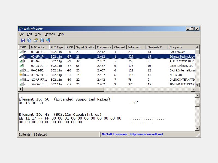Select the D-LINK INTERNATIONAL channel 7 row

(107, 80)
